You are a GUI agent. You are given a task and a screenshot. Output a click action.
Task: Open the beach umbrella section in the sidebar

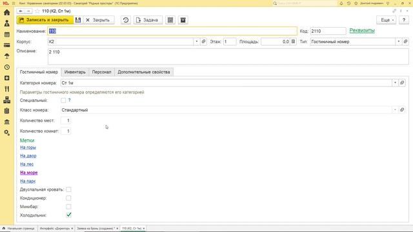(x=7, y=56)
